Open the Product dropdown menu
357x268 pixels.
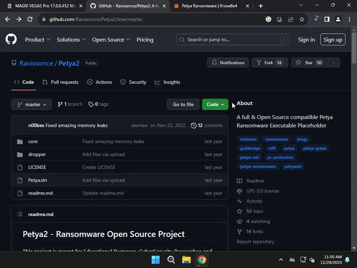tap(38, 40)
